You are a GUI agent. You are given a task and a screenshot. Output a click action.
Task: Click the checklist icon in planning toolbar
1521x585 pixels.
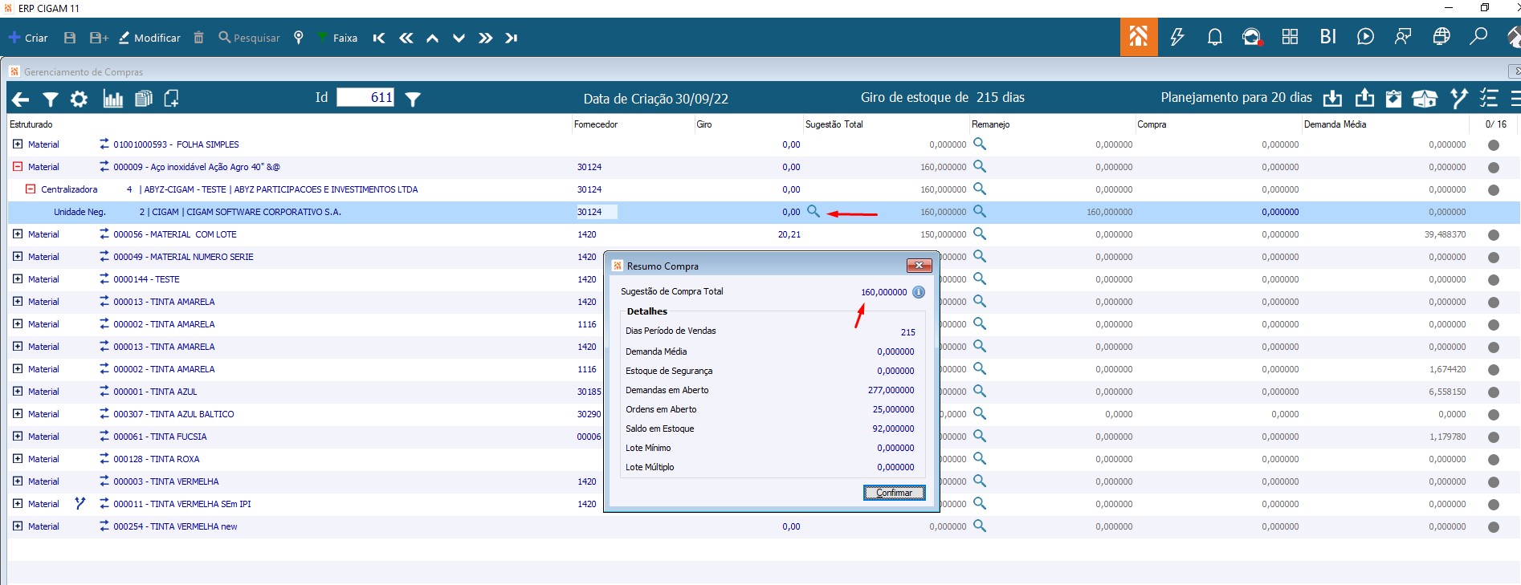(x=1488, y=99)
